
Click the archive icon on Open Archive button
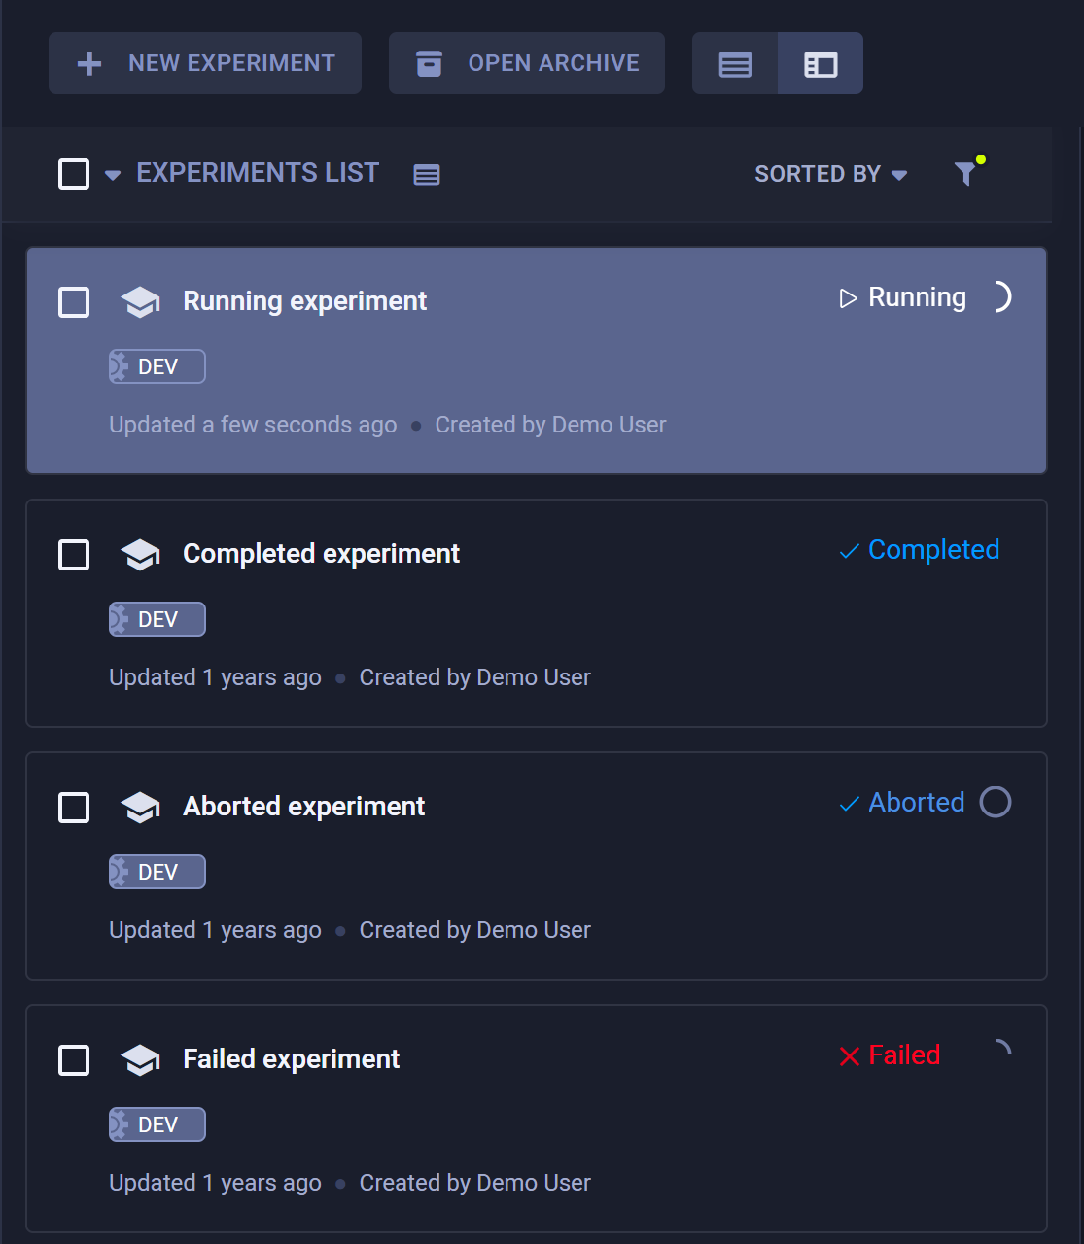tap(428, 62)
